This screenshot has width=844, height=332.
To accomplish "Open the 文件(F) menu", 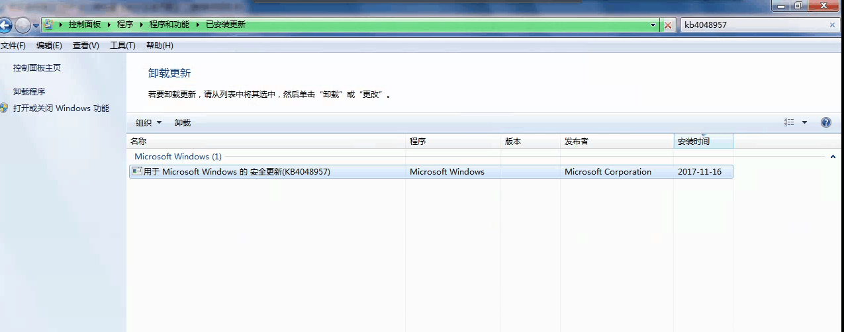I will tap(13, 46).
